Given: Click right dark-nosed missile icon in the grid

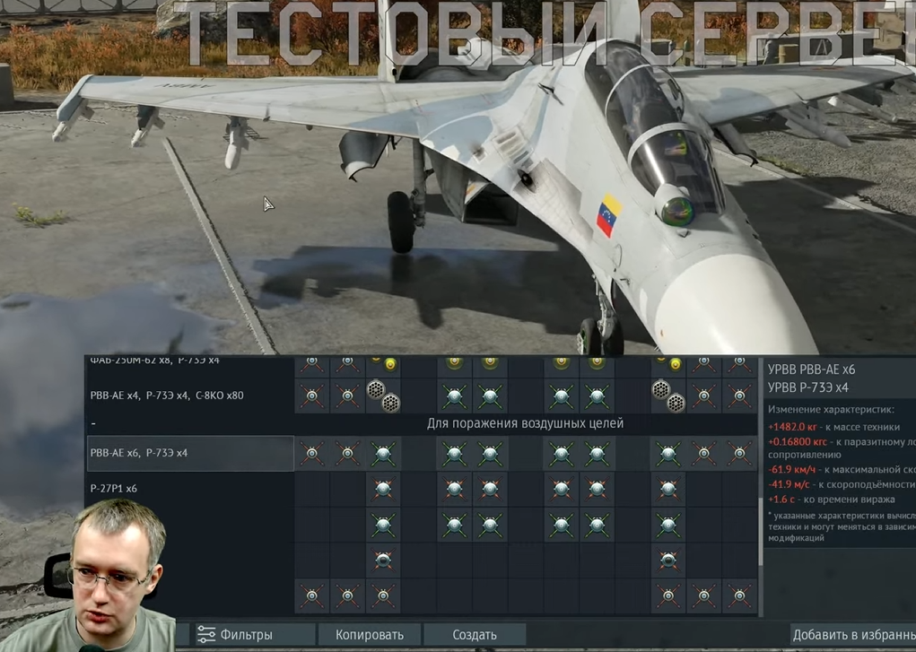Looking at the screenshot, I should click(668, 561).
